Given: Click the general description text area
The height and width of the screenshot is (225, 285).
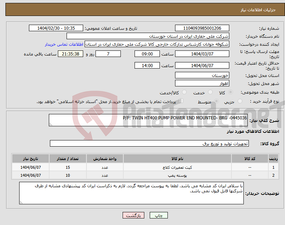Looking at the screenshot, I should pyautogui.click(x=148, y=120).
